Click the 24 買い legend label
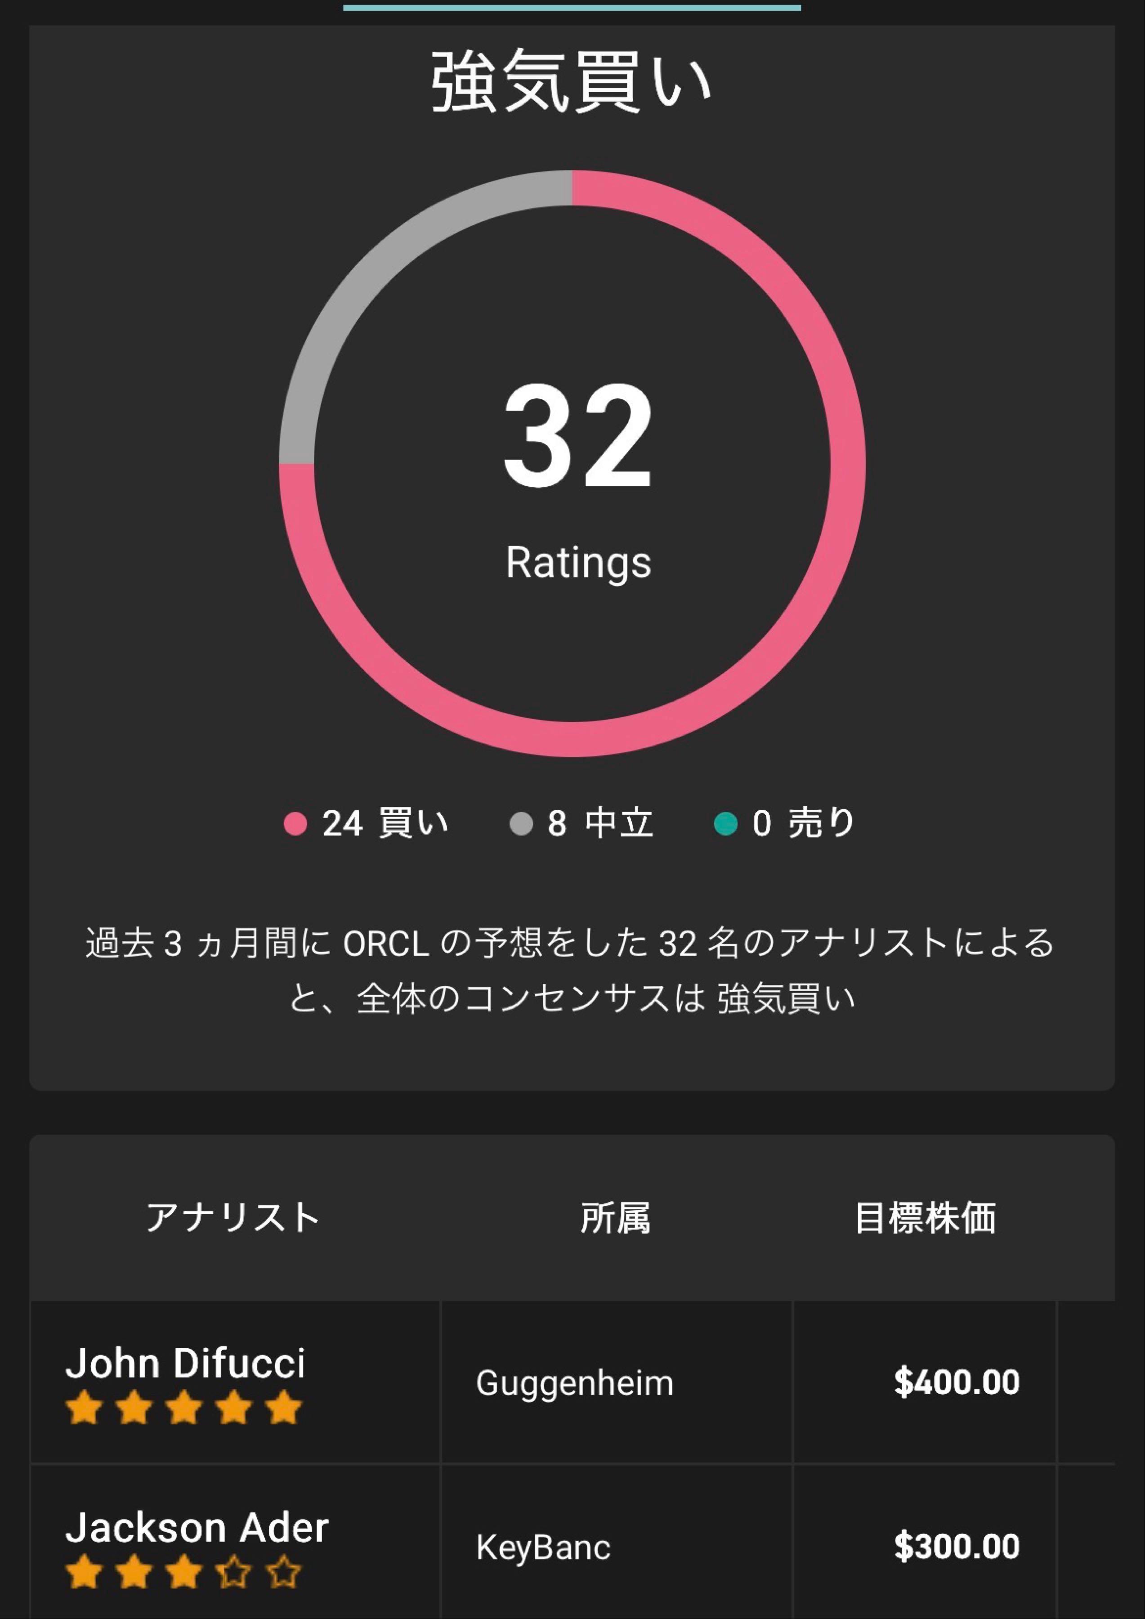This screenshot has width=1145, height=1619. (385, 823)
